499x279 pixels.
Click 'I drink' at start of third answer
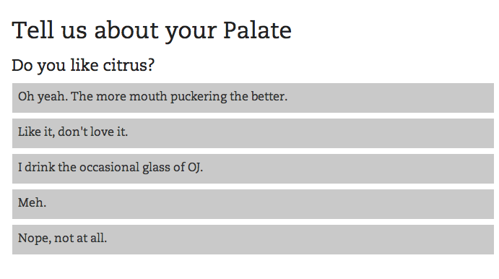point(37,167)
